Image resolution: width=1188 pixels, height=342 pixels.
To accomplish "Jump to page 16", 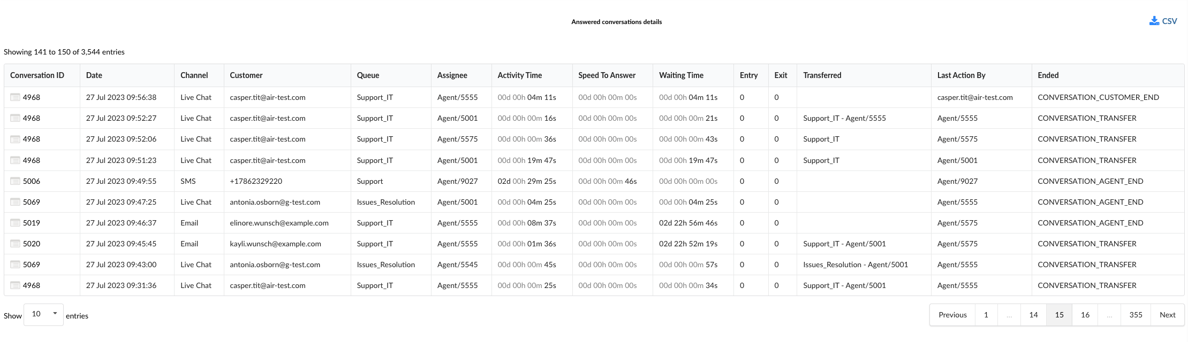I will pos(1085,315).
